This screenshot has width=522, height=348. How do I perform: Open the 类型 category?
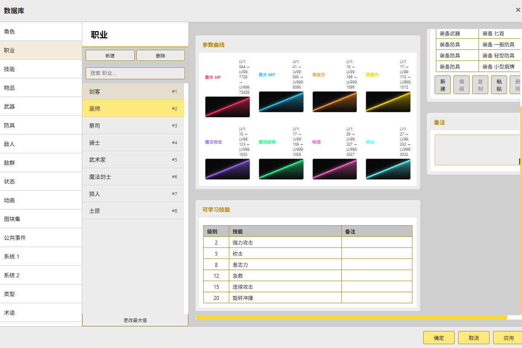(41, 294)
